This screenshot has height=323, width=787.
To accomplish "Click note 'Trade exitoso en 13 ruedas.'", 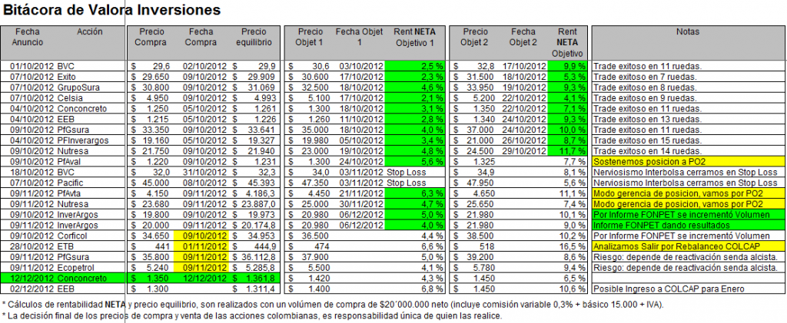I will click(647, 119).
